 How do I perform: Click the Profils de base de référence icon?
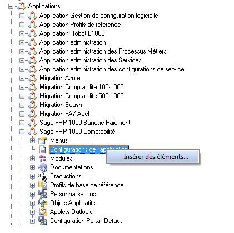coord(43,185)
